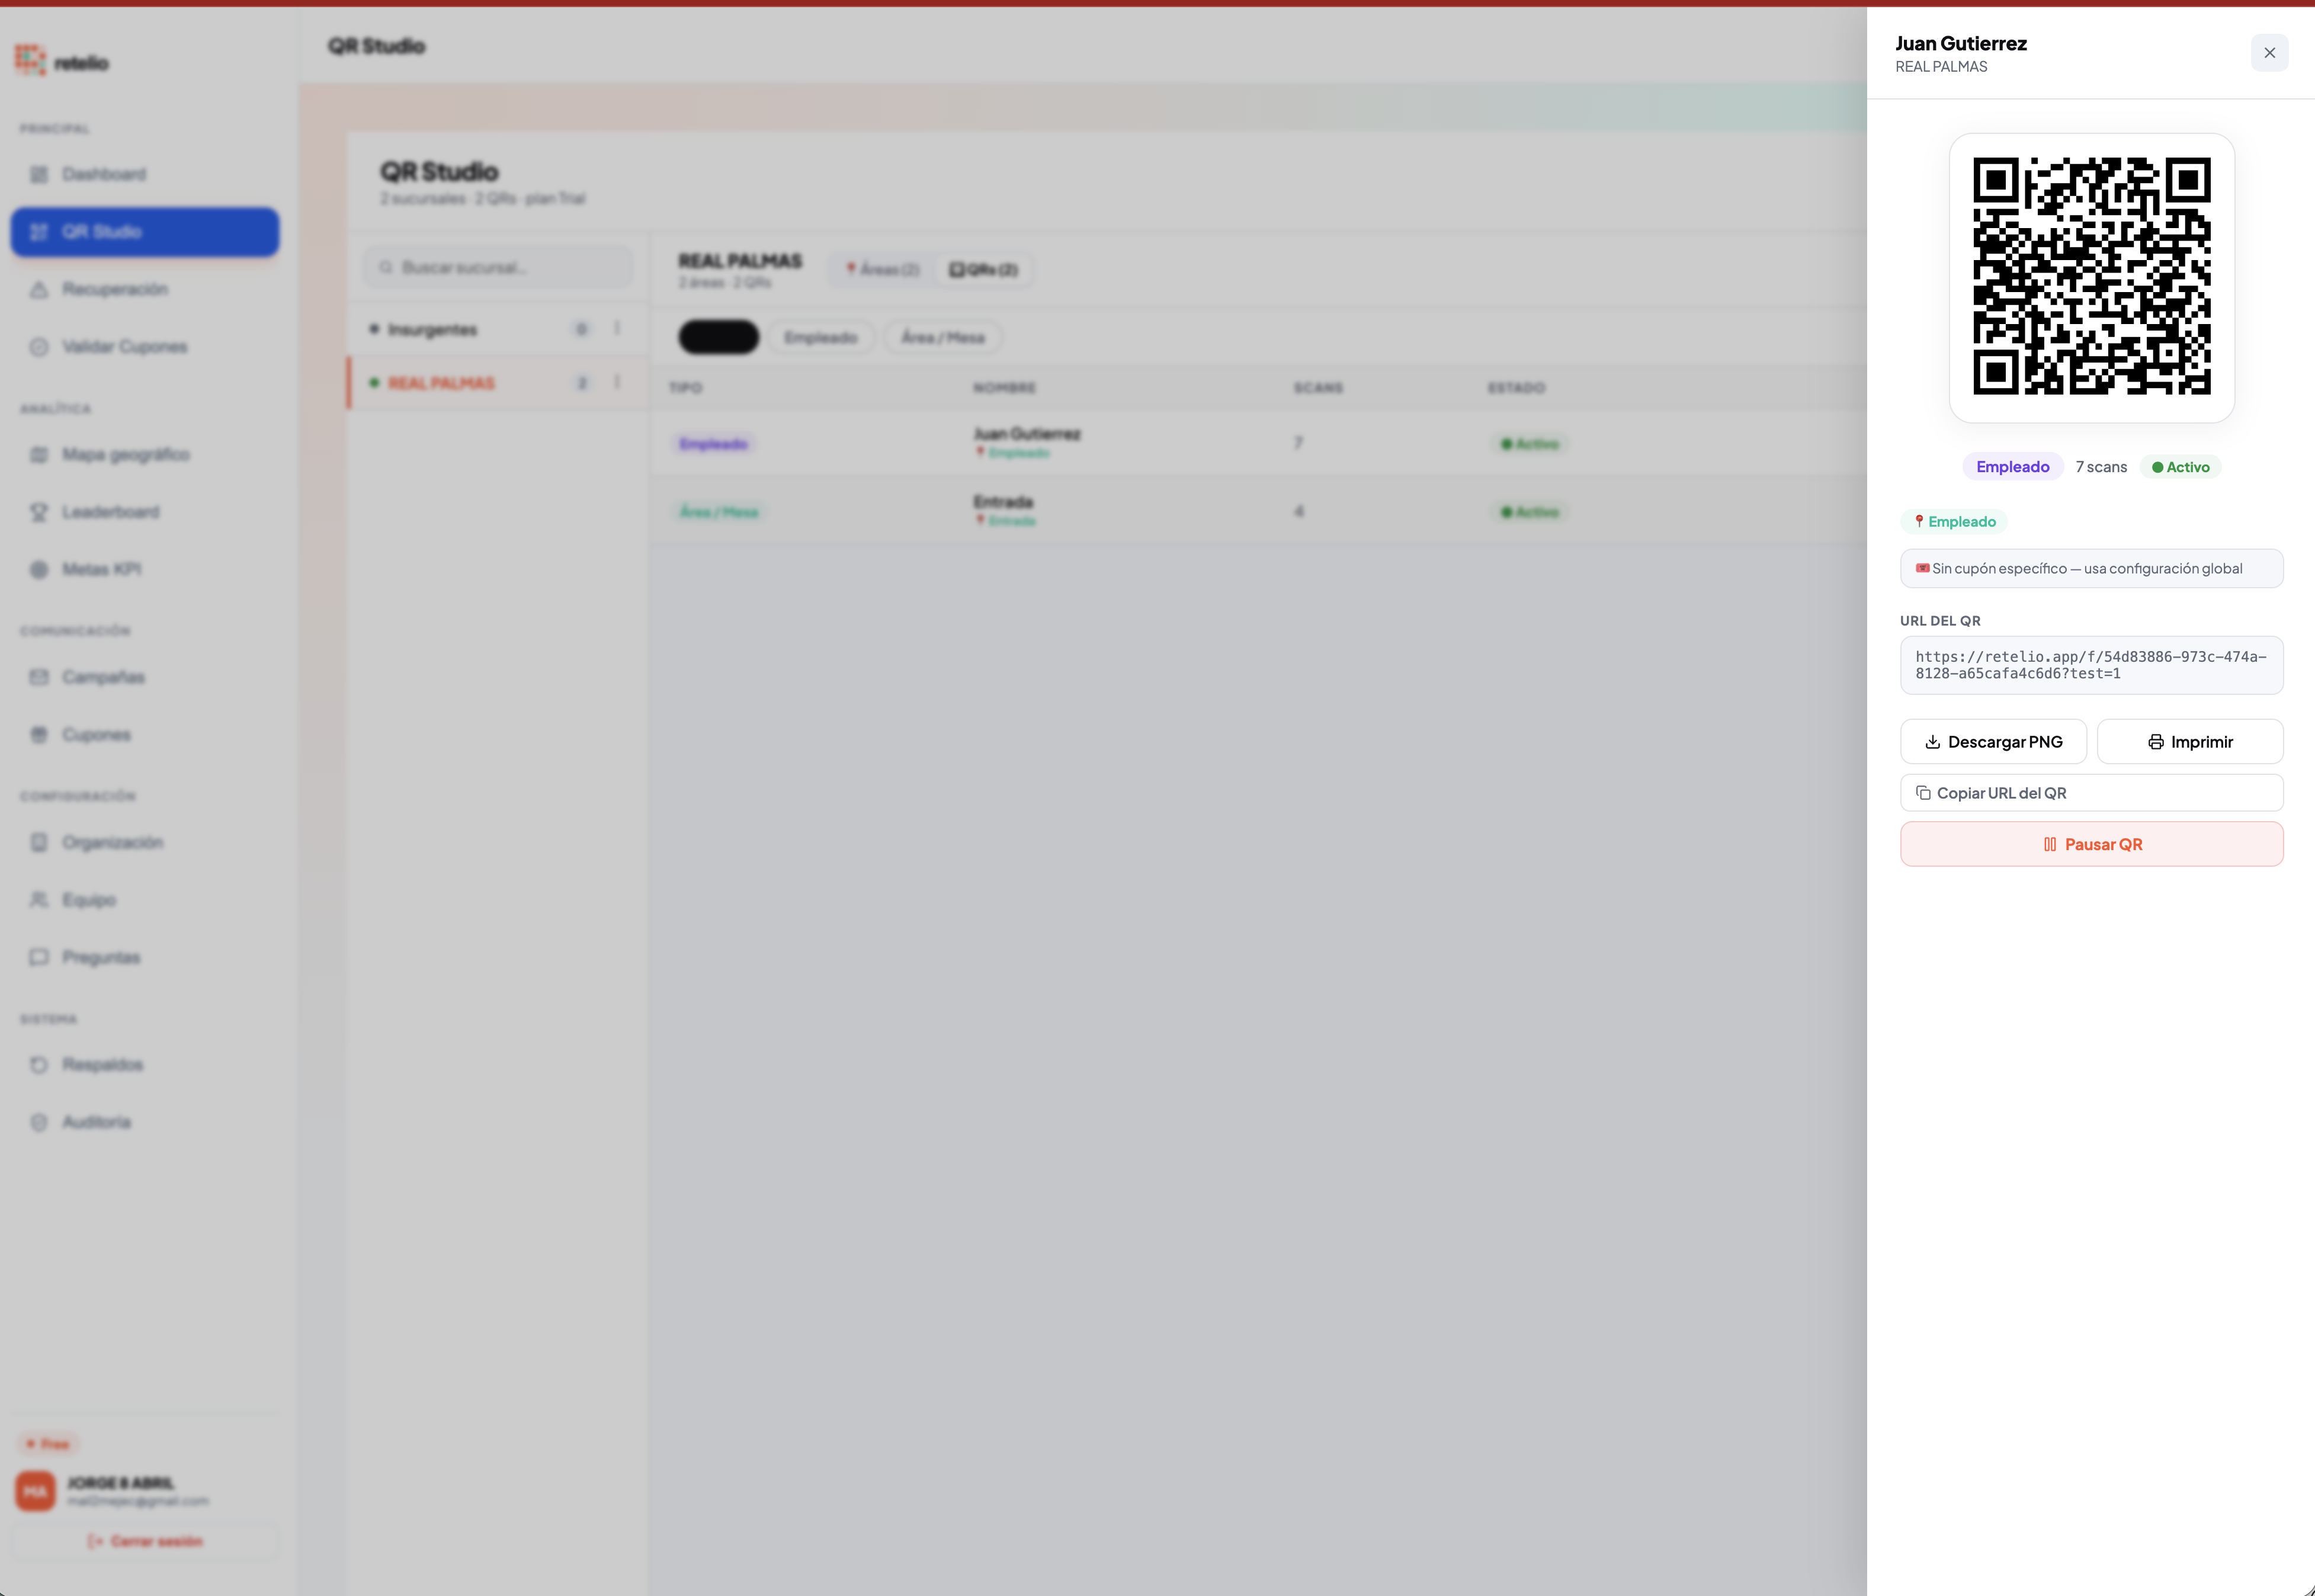Open Equipo in the sidebar
This screenshot has height=1596, width=2315.
145,900
